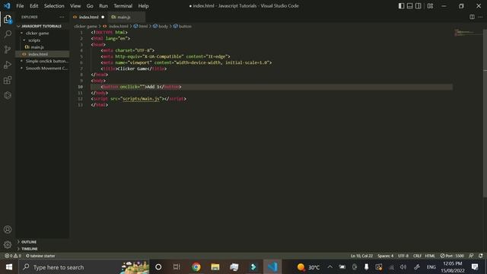
Task: Click the Explorer more actions ellipsis
Action: [x=62, y=17]
